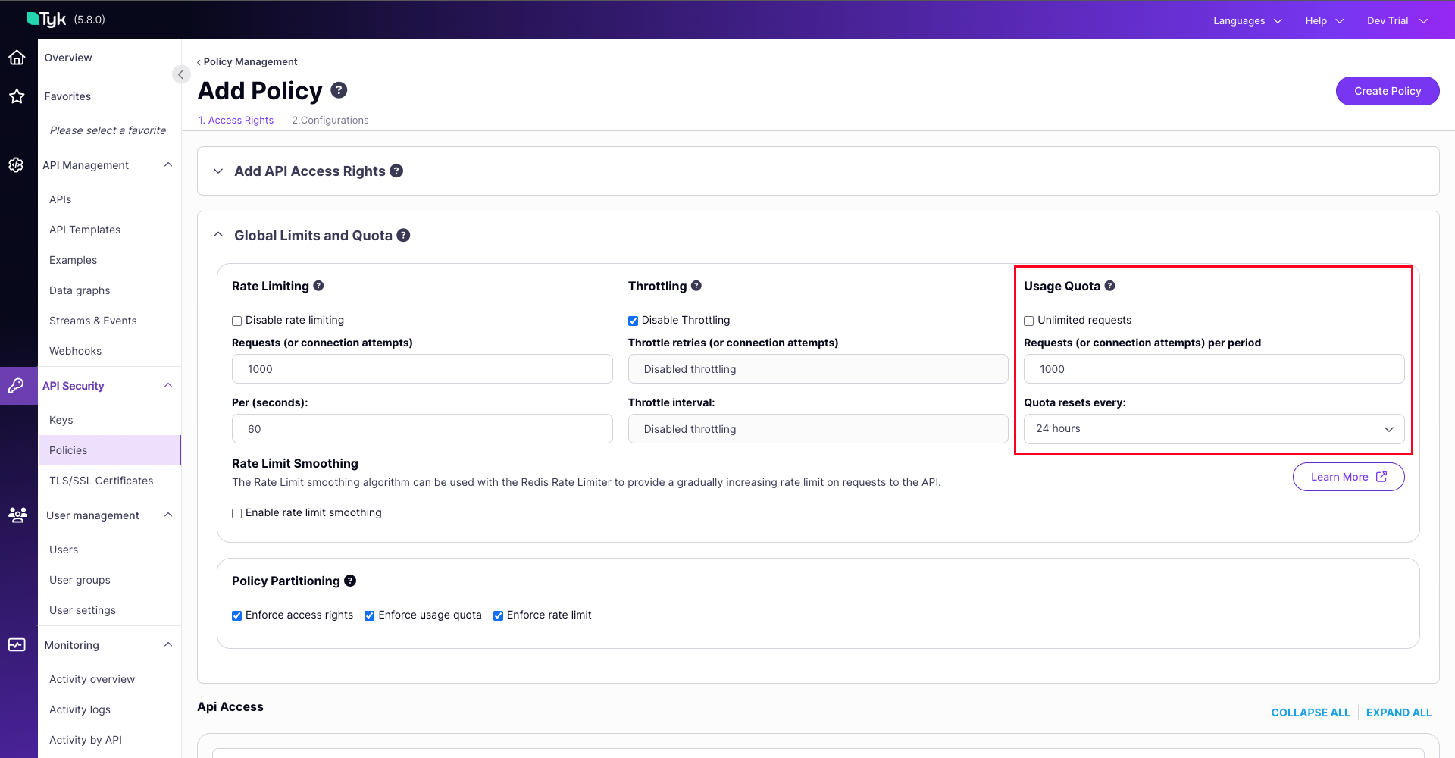Click the API Management gear icon
Image resolution: width=1455 pixels, height=758 pixels.
pos(17,164)
